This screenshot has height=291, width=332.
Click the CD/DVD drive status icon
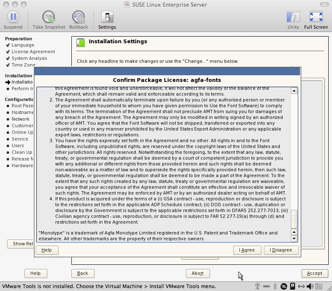point(284,286)
